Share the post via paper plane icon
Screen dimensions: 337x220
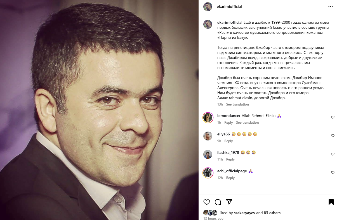point(229,202)
